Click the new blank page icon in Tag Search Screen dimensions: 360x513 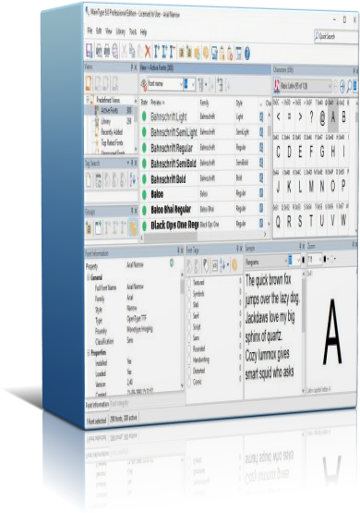pos(90,180)
